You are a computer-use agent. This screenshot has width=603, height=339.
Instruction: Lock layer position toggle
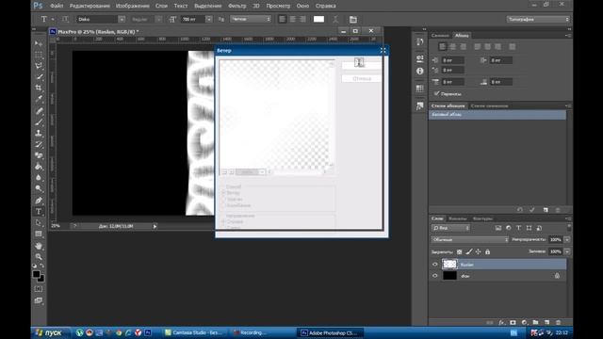coord(478,251)
